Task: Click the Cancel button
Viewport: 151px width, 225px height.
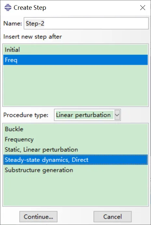Action: (x=113, y=217)
